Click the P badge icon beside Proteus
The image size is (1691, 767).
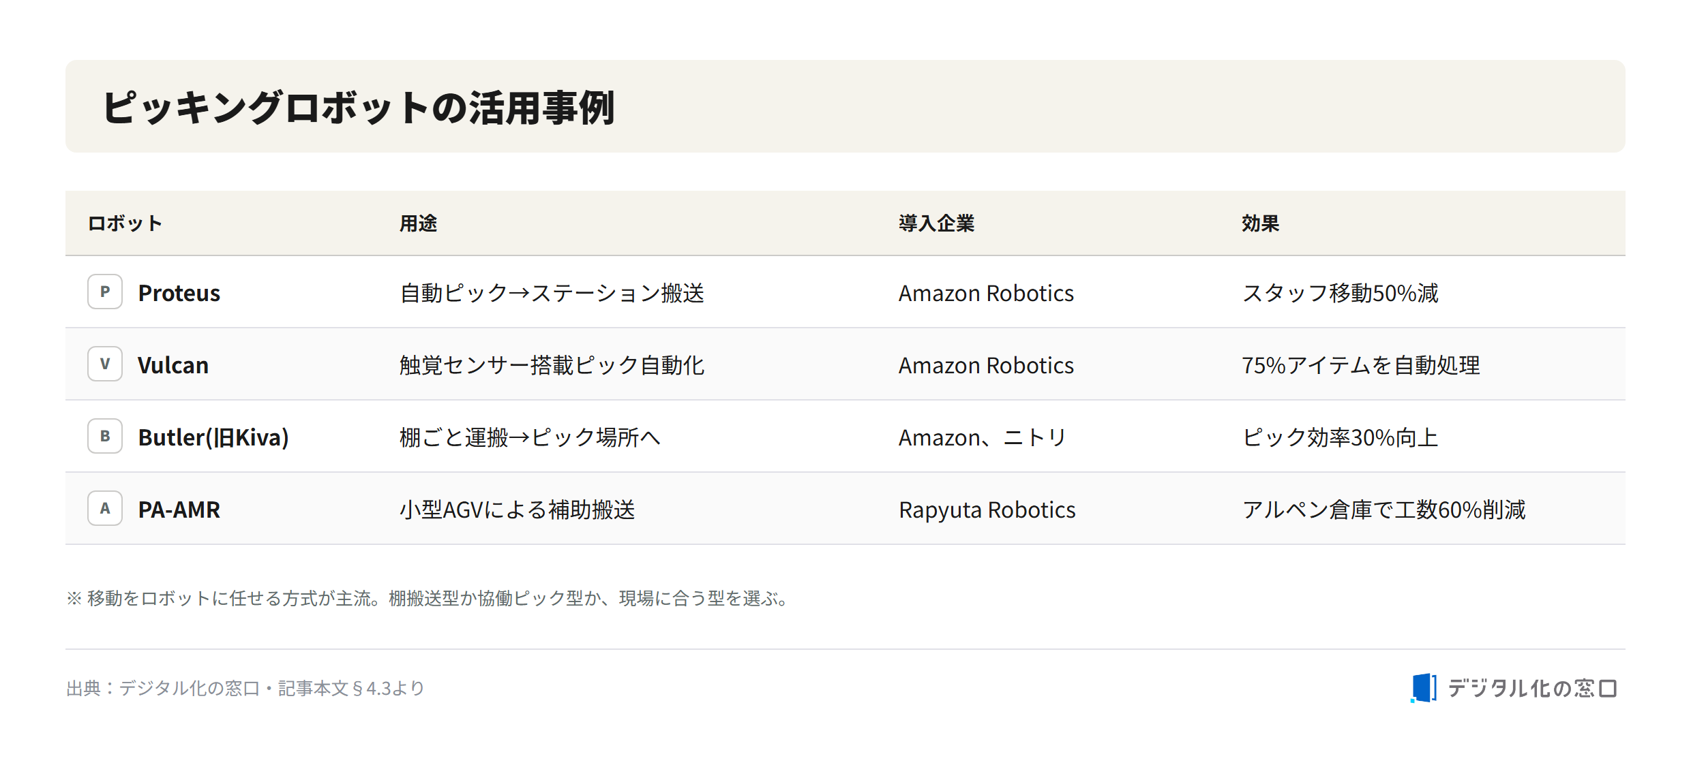pos(105,292)
